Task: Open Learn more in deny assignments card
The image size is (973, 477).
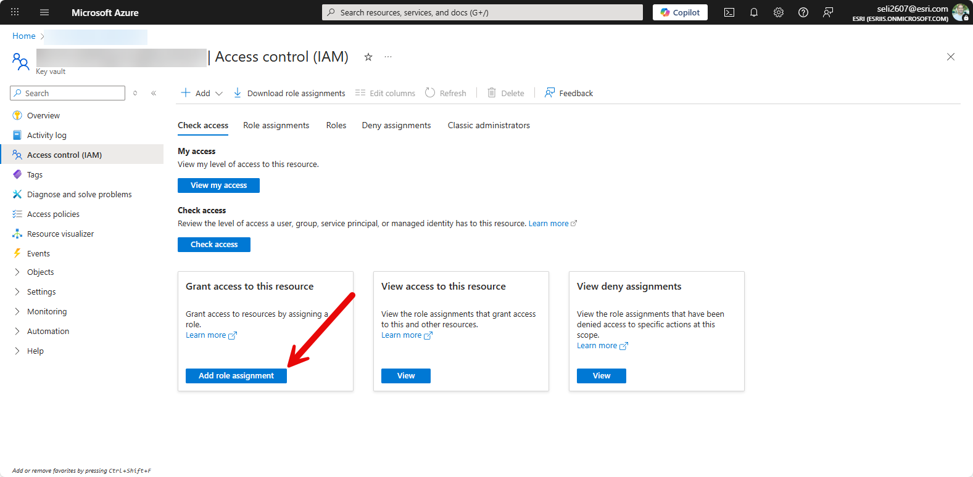Action: tap(602, 346)
